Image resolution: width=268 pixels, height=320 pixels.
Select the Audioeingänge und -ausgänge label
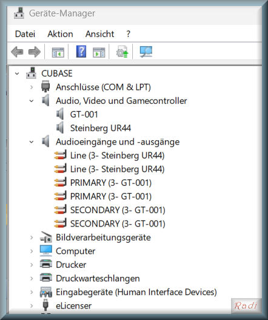118,142
